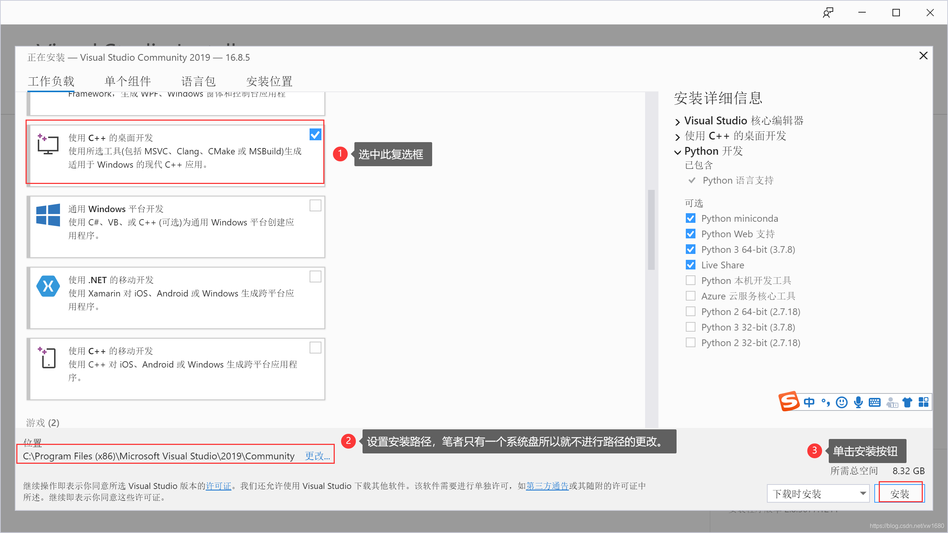Uncheck the 使用 C++ 的桌面开发 workload checkbox

[x=316, y=134]
